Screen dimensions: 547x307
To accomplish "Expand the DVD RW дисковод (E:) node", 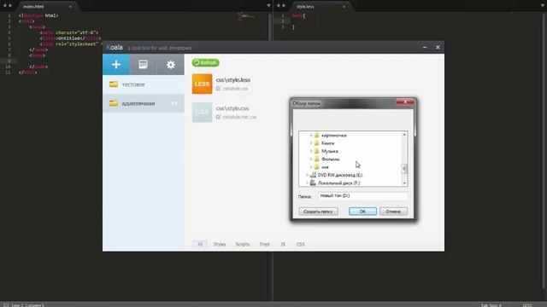I will (x=307, y=175).
